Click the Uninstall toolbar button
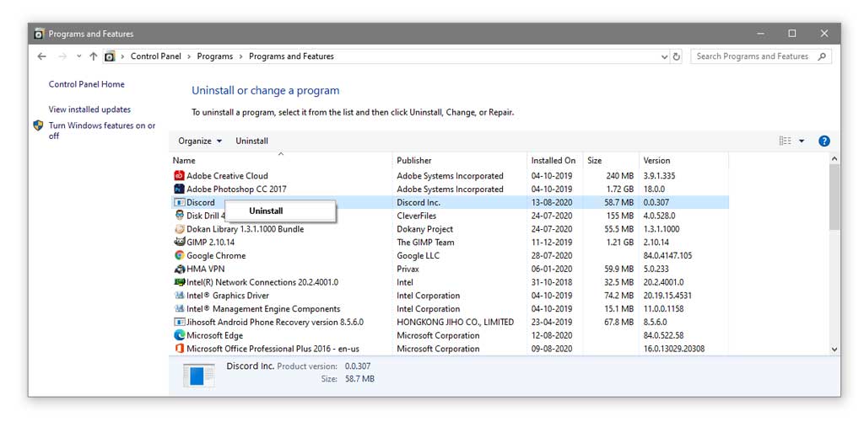Screen dimensions: 864x422 251,141
